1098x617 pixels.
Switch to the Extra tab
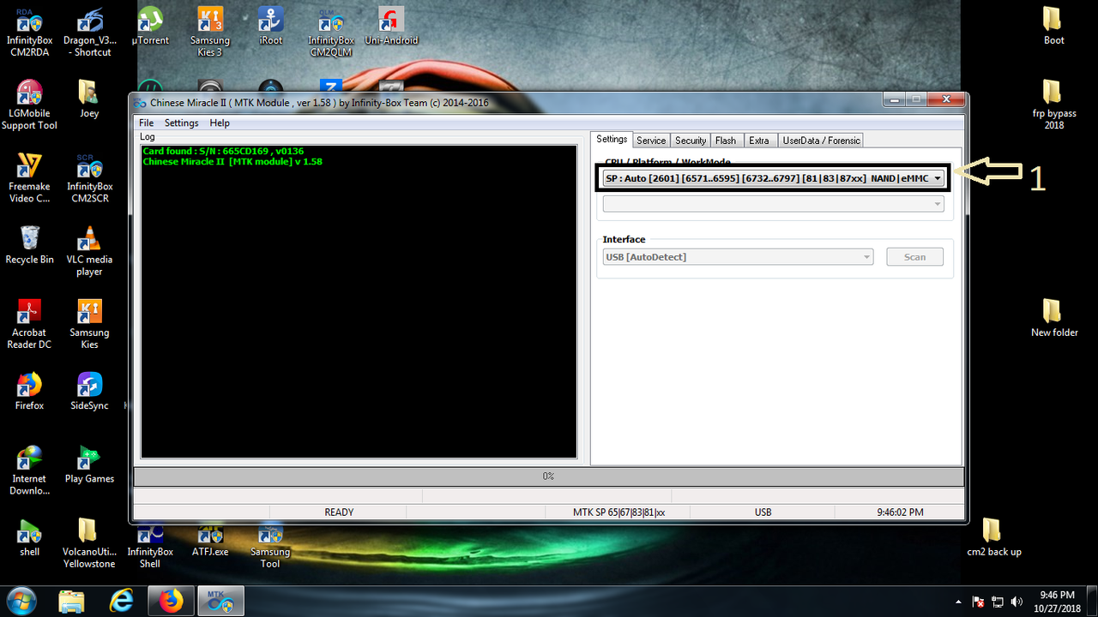click(x=759, y=141)
